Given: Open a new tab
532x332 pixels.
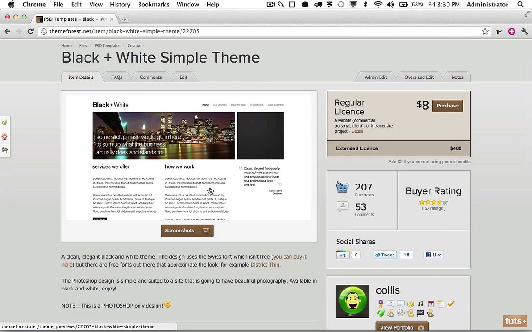Looking at the screenshot, I should [123, 19].
